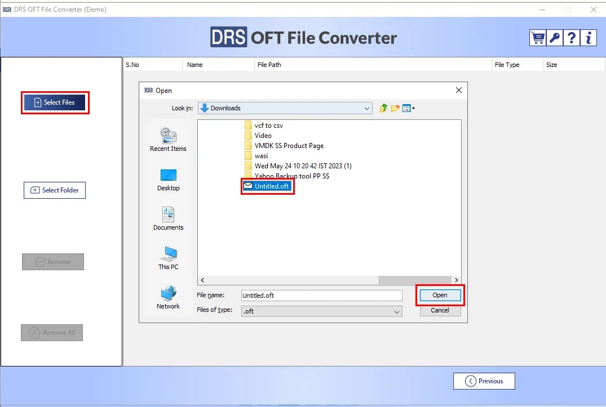Viewport: 606px width, 407px height.
Task: Select the Video folder
Action: 258,136
